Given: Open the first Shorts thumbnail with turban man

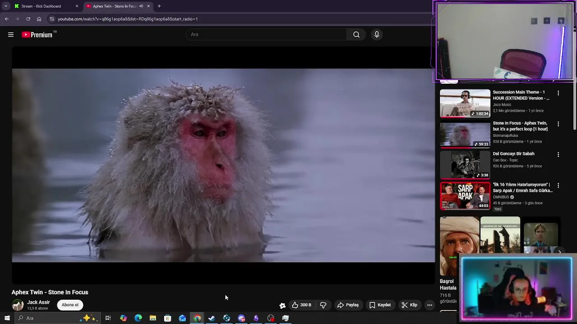Looking at the screenshot, I should click(459, 246).
